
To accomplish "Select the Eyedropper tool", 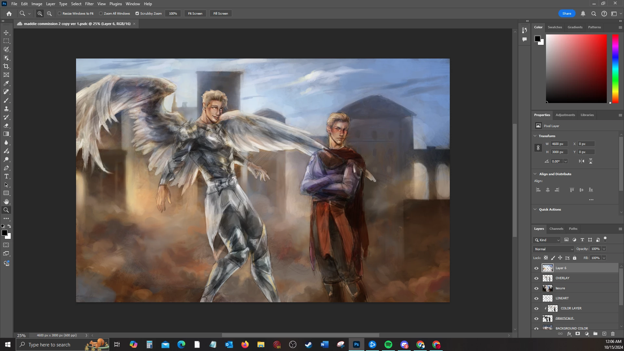I will pyautogui.click(x=6, y=83).
